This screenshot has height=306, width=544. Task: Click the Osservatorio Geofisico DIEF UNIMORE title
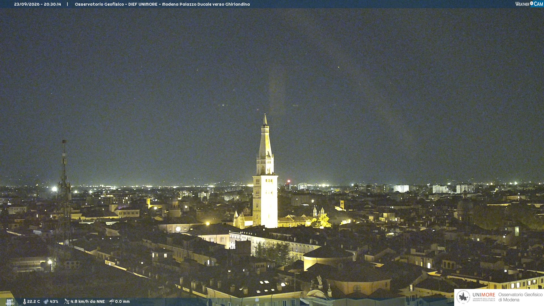tap(162, 4)
